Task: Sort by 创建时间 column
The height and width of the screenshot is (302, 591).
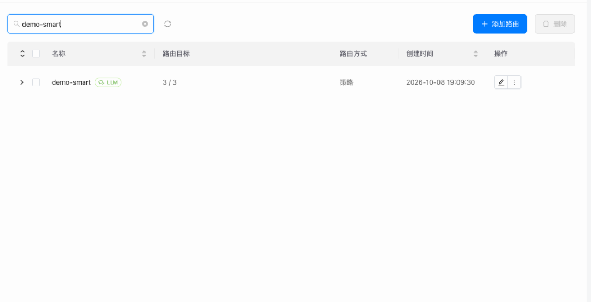Action: (476, 54)
